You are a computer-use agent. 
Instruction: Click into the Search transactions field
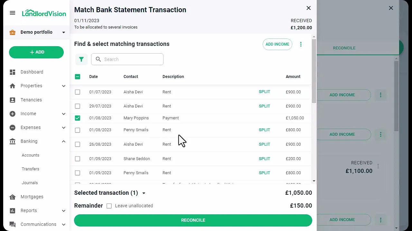[127, 59]
